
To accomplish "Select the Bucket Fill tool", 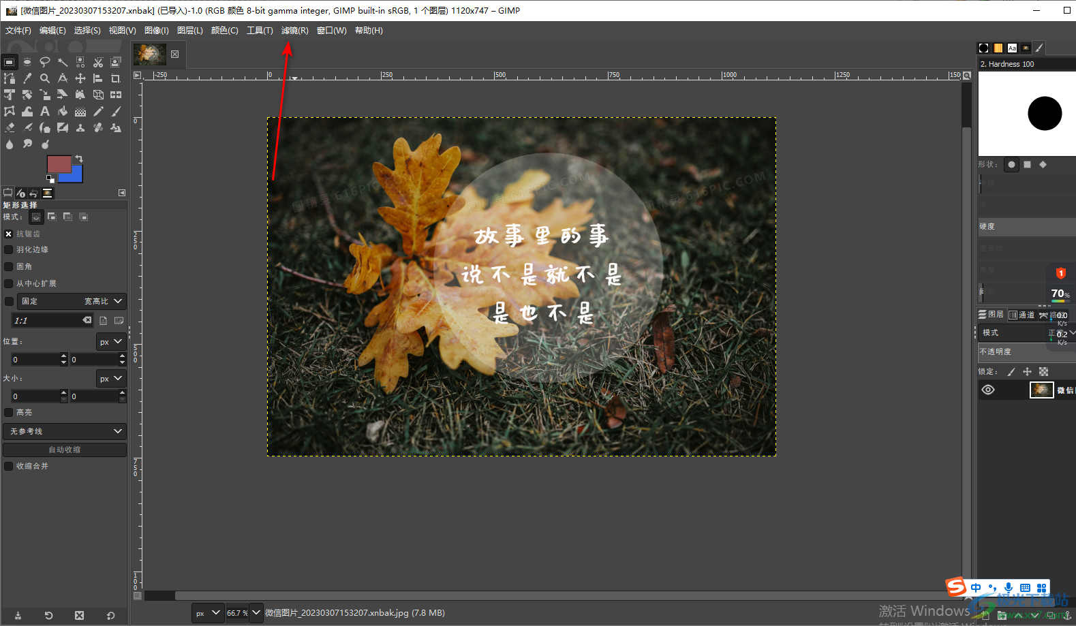I will point(63,111).
